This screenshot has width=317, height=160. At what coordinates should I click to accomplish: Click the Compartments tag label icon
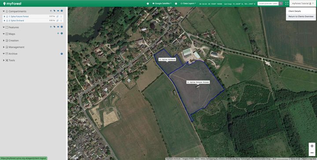click(x=55, y=11)
